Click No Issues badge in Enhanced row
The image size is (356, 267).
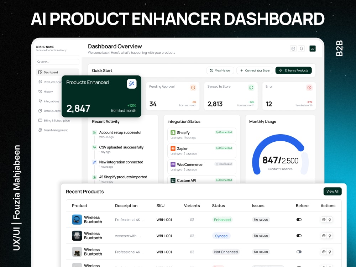click(x=261, y=220)
